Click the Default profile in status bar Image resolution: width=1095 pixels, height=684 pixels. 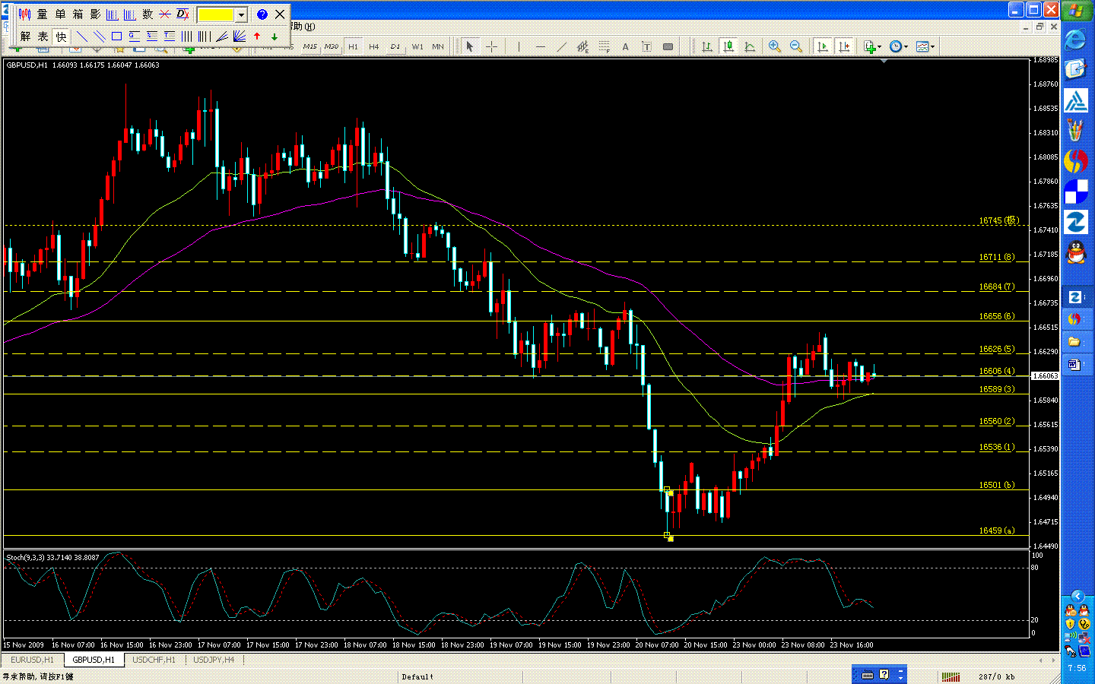417,676
